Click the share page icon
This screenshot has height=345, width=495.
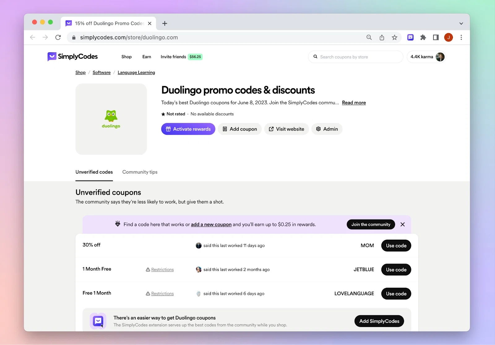point(382,37)
